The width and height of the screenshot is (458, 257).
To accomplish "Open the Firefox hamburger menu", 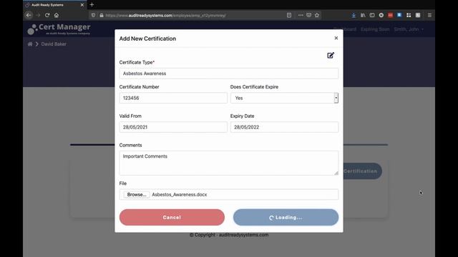I will pyautogui.click(x=429, y=15).
